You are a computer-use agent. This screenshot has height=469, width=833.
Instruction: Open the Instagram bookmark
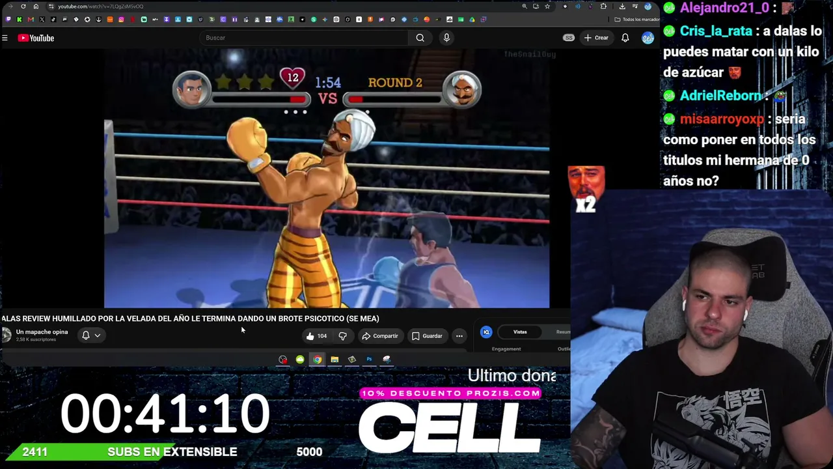coord(121,20)
